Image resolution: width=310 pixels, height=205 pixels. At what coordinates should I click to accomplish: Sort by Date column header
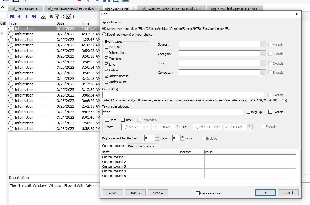click(x=68, y=23)
